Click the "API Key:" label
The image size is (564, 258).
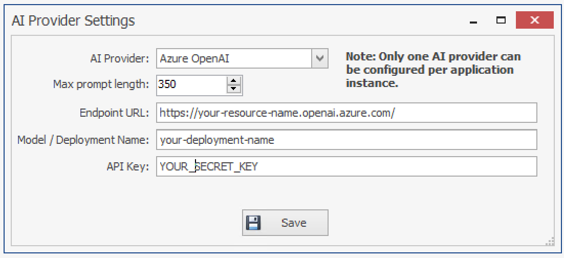click(128, 166)
